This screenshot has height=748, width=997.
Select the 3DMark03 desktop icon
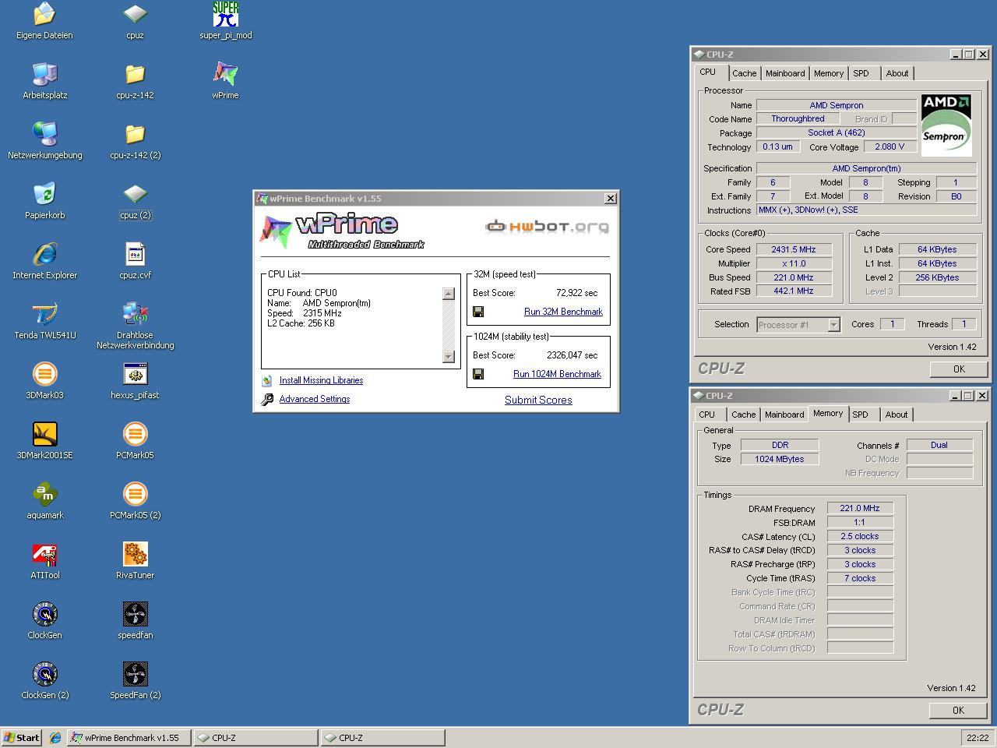[44, 381]
